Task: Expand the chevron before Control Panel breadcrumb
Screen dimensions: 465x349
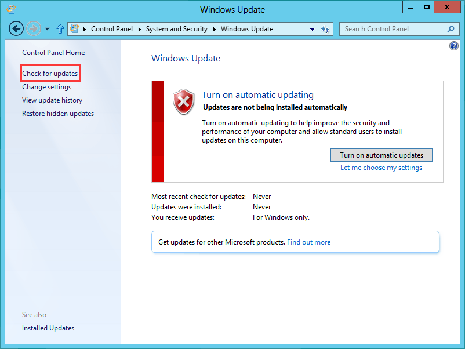Action: (85, 29)
